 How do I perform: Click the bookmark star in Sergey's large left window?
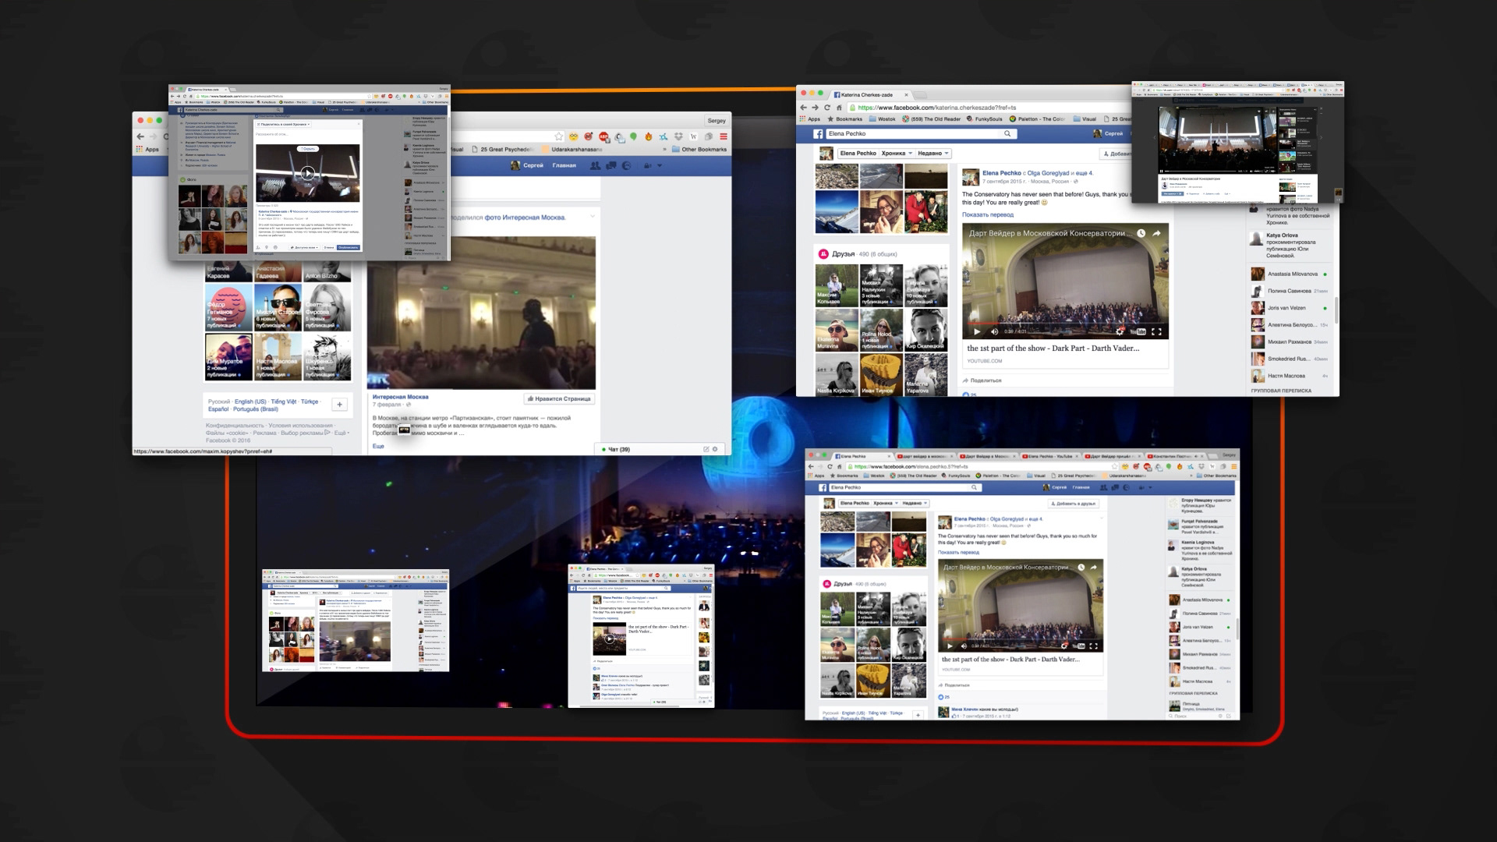click(558, 137)
